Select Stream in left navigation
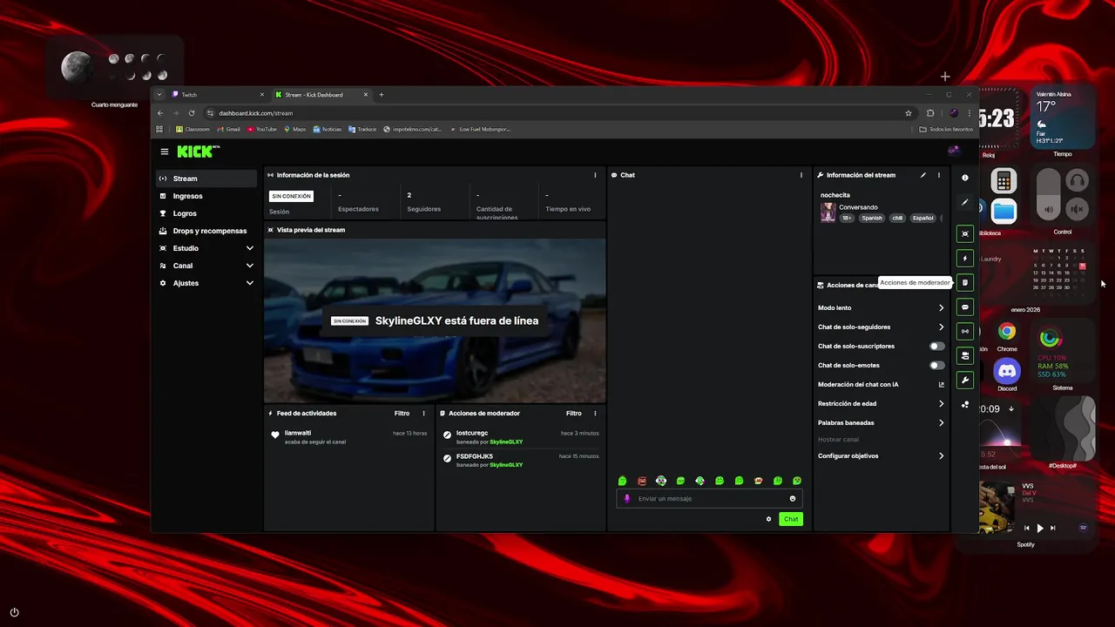 [x=206, y=179]
